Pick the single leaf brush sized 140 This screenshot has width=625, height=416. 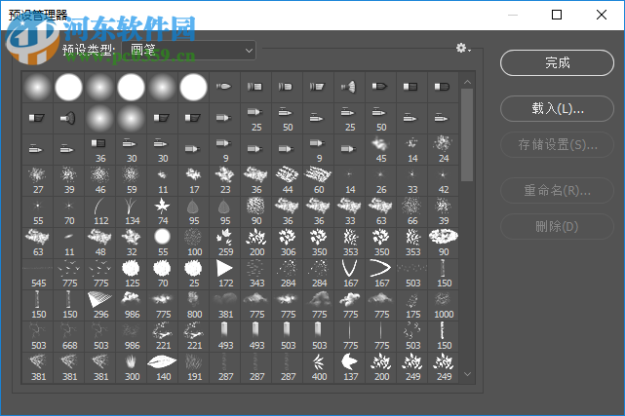click(x=163, y=363)
